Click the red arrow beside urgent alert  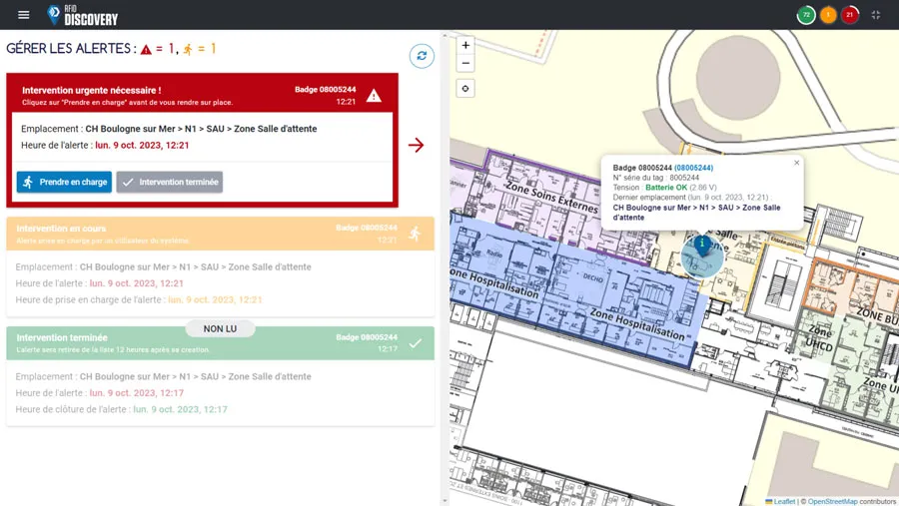click(x=417, y=145)
